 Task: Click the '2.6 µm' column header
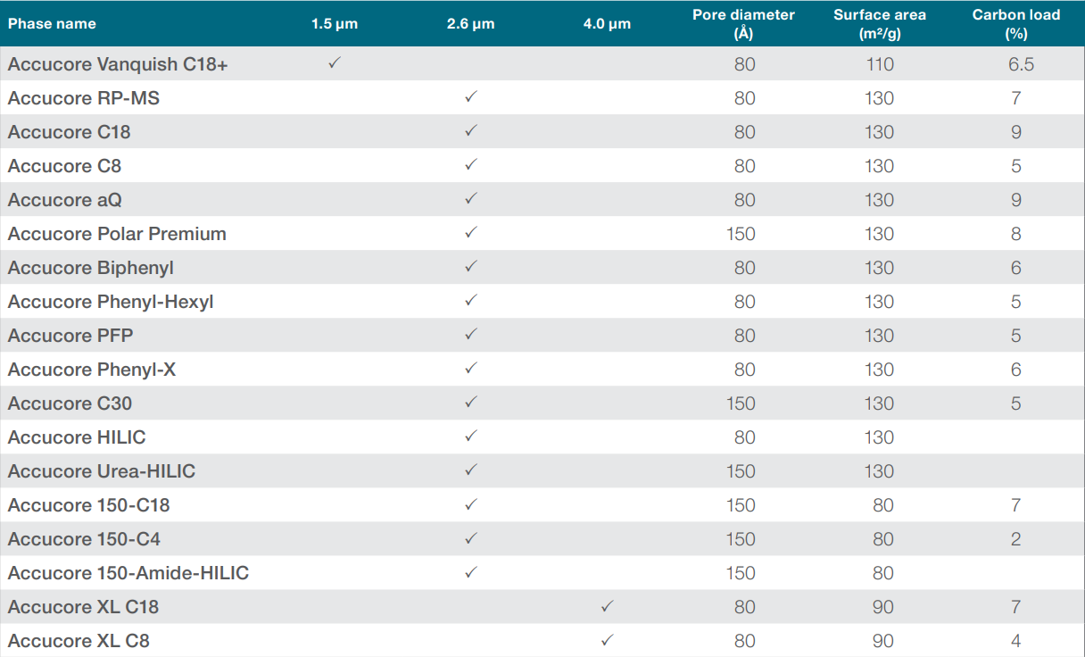tap(471, 23)
